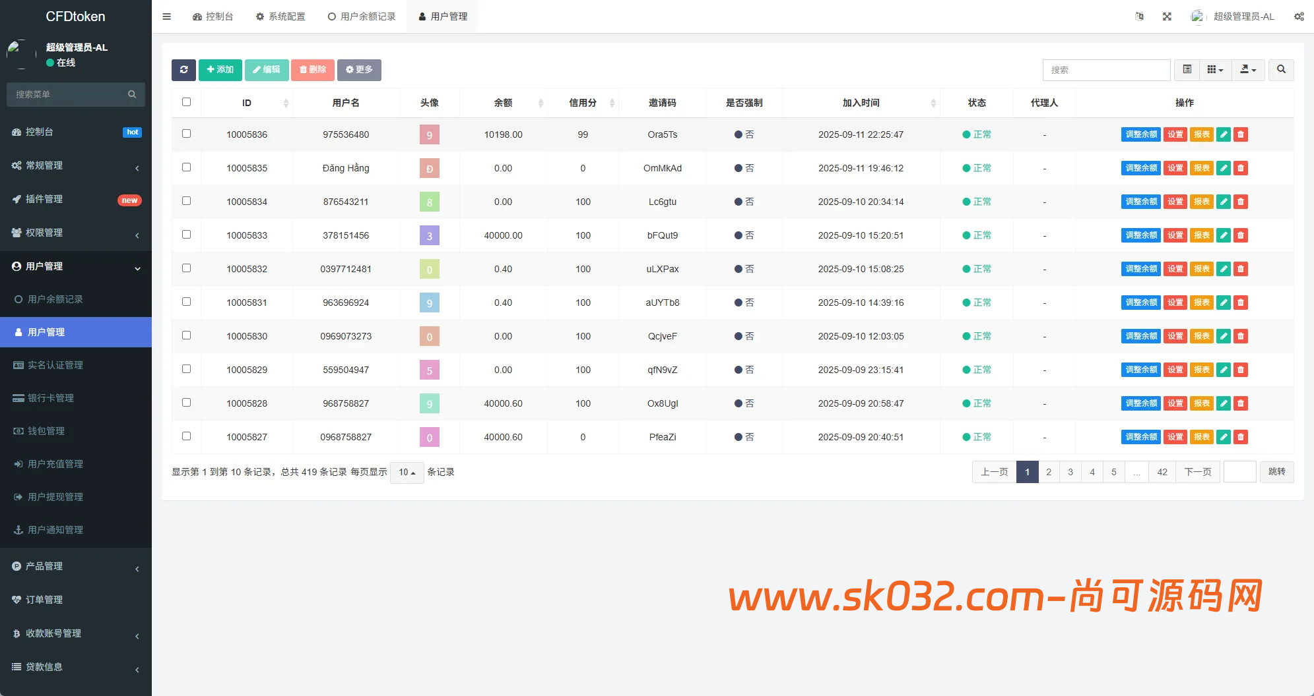Open the rows-per-page dropdown showing 10
The height and width of the screenshot is (696, 1314).
click(x=407, y=473)
